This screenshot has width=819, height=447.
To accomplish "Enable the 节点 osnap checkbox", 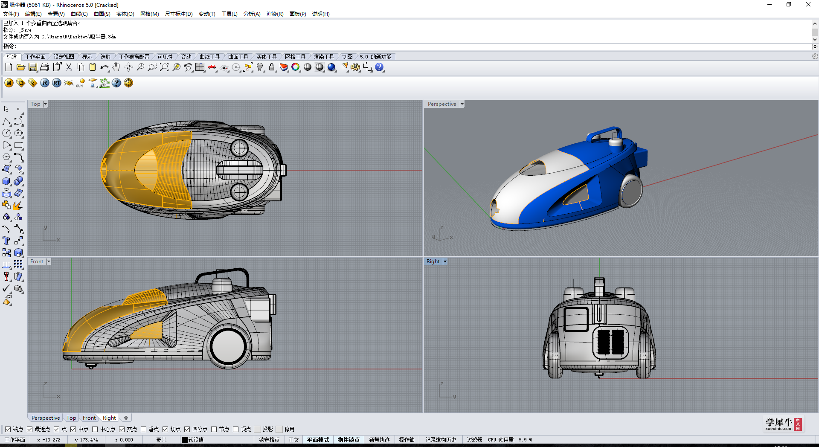I will click(x=214, y=429).
